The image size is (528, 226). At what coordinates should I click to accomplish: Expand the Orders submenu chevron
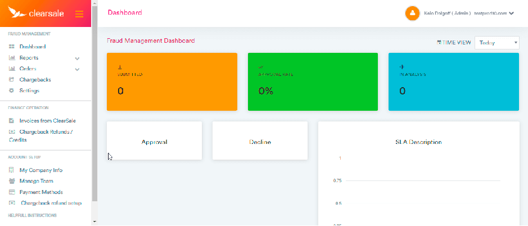click(x=78, y=69)
